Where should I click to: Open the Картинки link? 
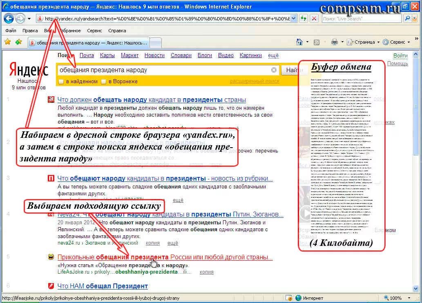tap(251, 55)
